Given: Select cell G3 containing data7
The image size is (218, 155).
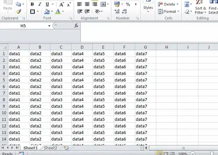Looking at the screenshot, I should click(145, 67).
